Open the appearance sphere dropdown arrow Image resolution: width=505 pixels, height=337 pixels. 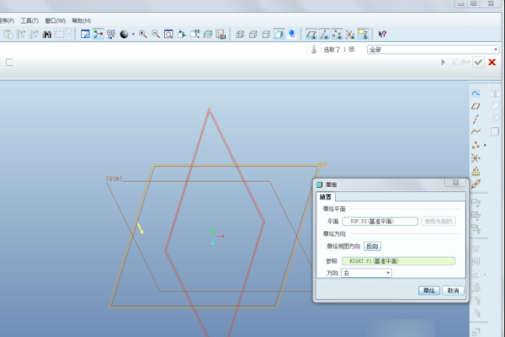pos(133,35)
